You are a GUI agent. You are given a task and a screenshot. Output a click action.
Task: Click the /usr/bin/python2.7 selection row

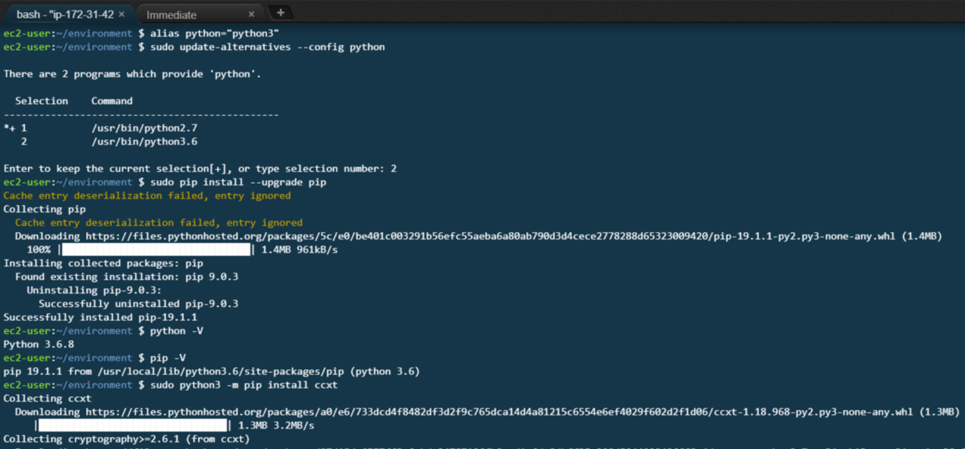click(x=144, y=128)
